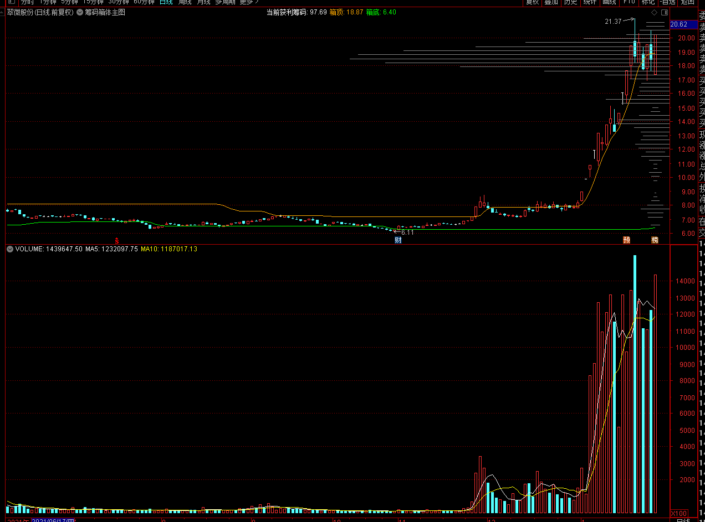
Task: Click the diamond marker icon above price axis
Action: pyautogui.click(x=653, y=12)
